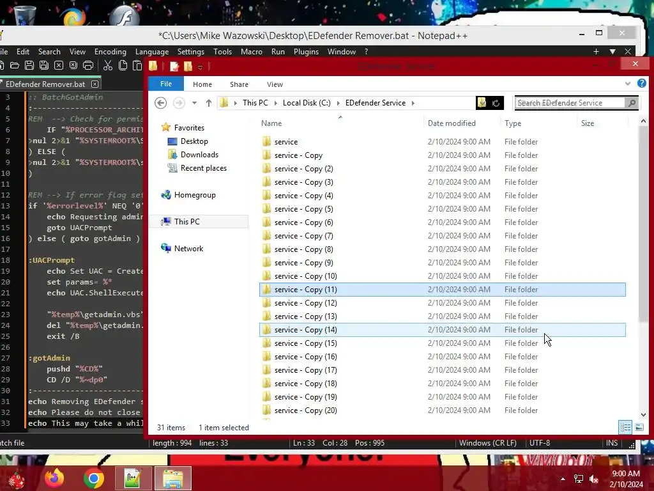Select Favorites in navigation pane
Screen dimensions: 654x491
point(189,128)
